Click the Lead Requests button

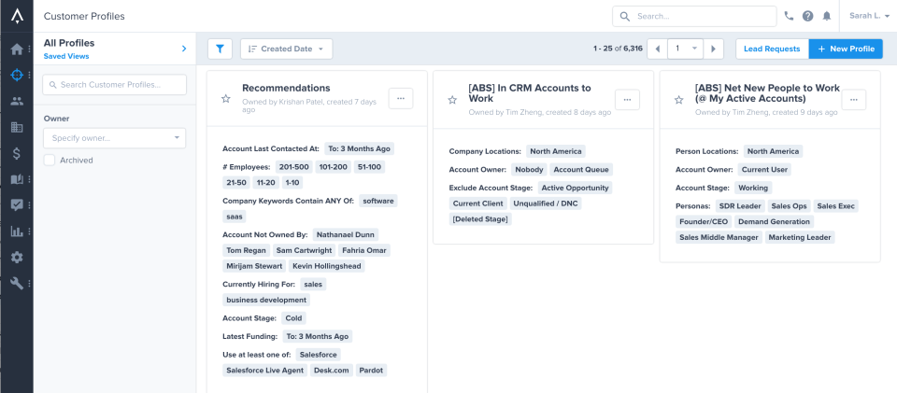pos(772,49)
